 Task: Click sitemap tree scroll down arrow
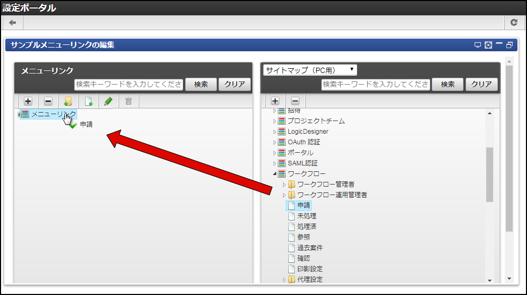[x=489, y=281]
